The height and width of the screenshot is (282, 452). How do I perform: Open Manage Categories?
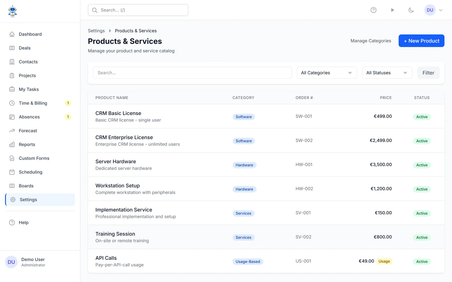tap(371, 41)
